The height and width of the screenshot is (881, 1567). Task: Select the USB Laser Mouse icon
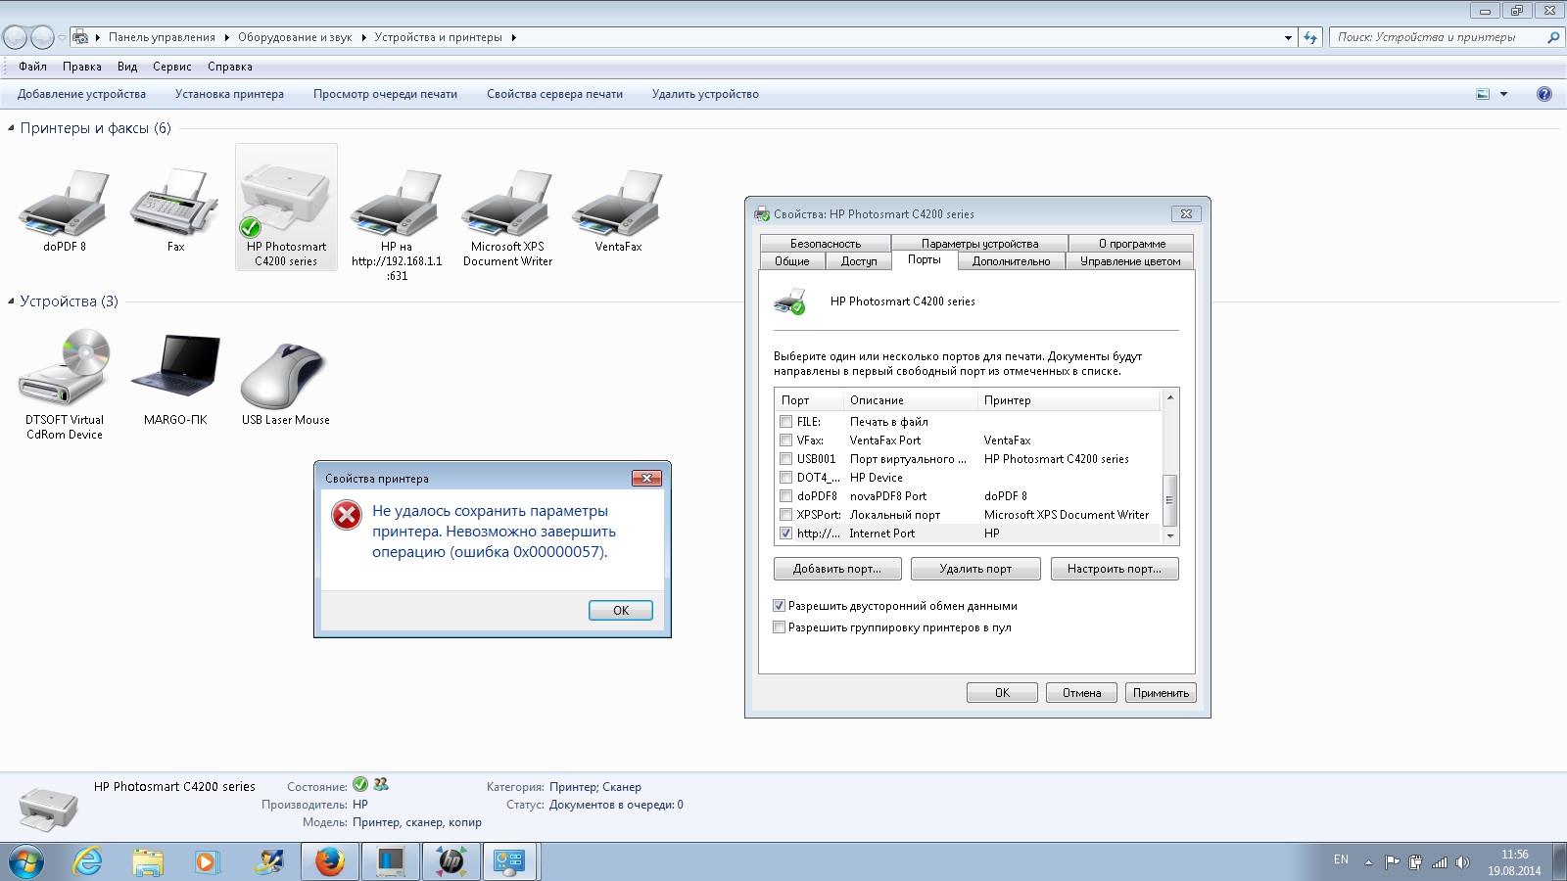286,382
